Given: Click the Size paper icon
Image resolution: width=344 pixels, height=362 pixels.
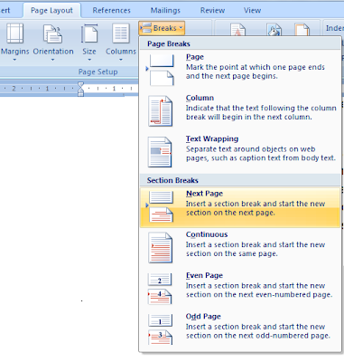Looking at the screenshot, I should 89,33.
